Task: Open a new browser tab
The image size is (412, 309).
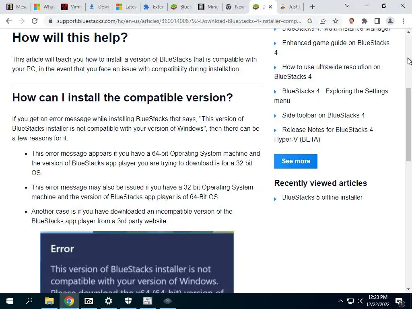Action: click(312, 7)
